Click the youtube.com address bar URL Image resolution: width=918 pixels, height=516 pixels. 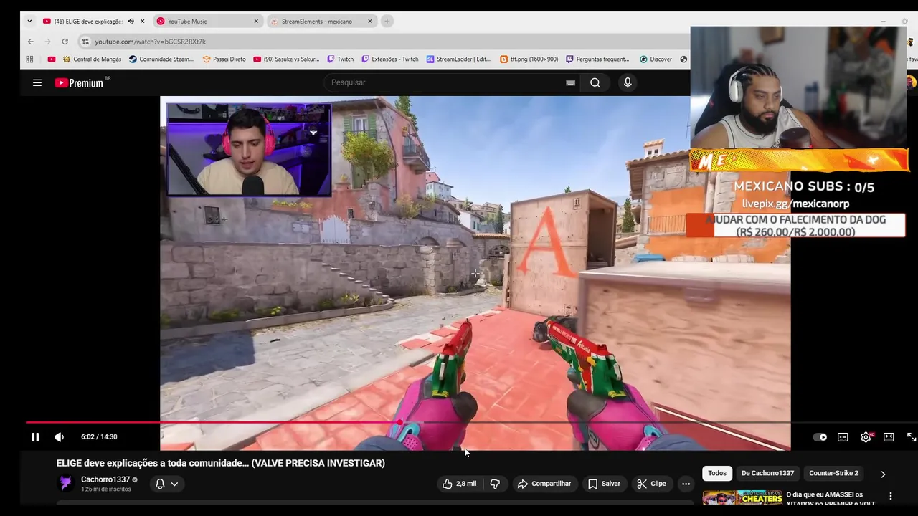pyautogui.click(x=151, y=42)
